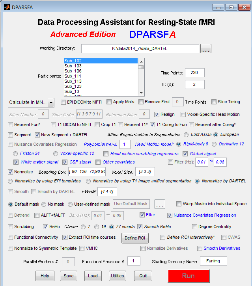Uncheck the Realign checkbox
The width and height of the screenshot is (252, 286).
click(x=157, y=114)
